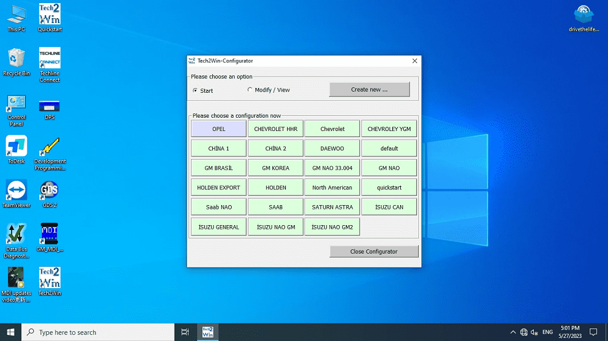Open TeamViewer desktop shortcut
This screenshot has width=608, height=341.
coord(16,192)
